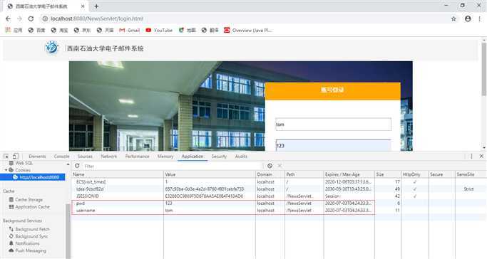Focus the username field containing tom
This screenshot has height=259, width=487.
[333, 125]
